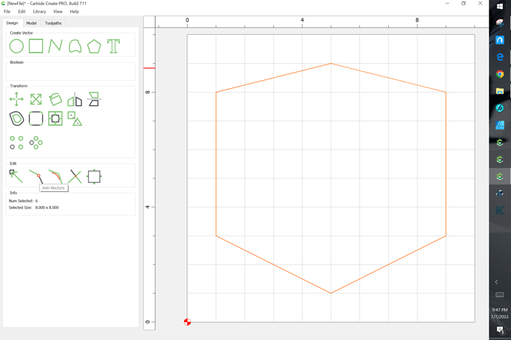
Task: Open Google Chrome from the taskbar
Action: [500, 74]
